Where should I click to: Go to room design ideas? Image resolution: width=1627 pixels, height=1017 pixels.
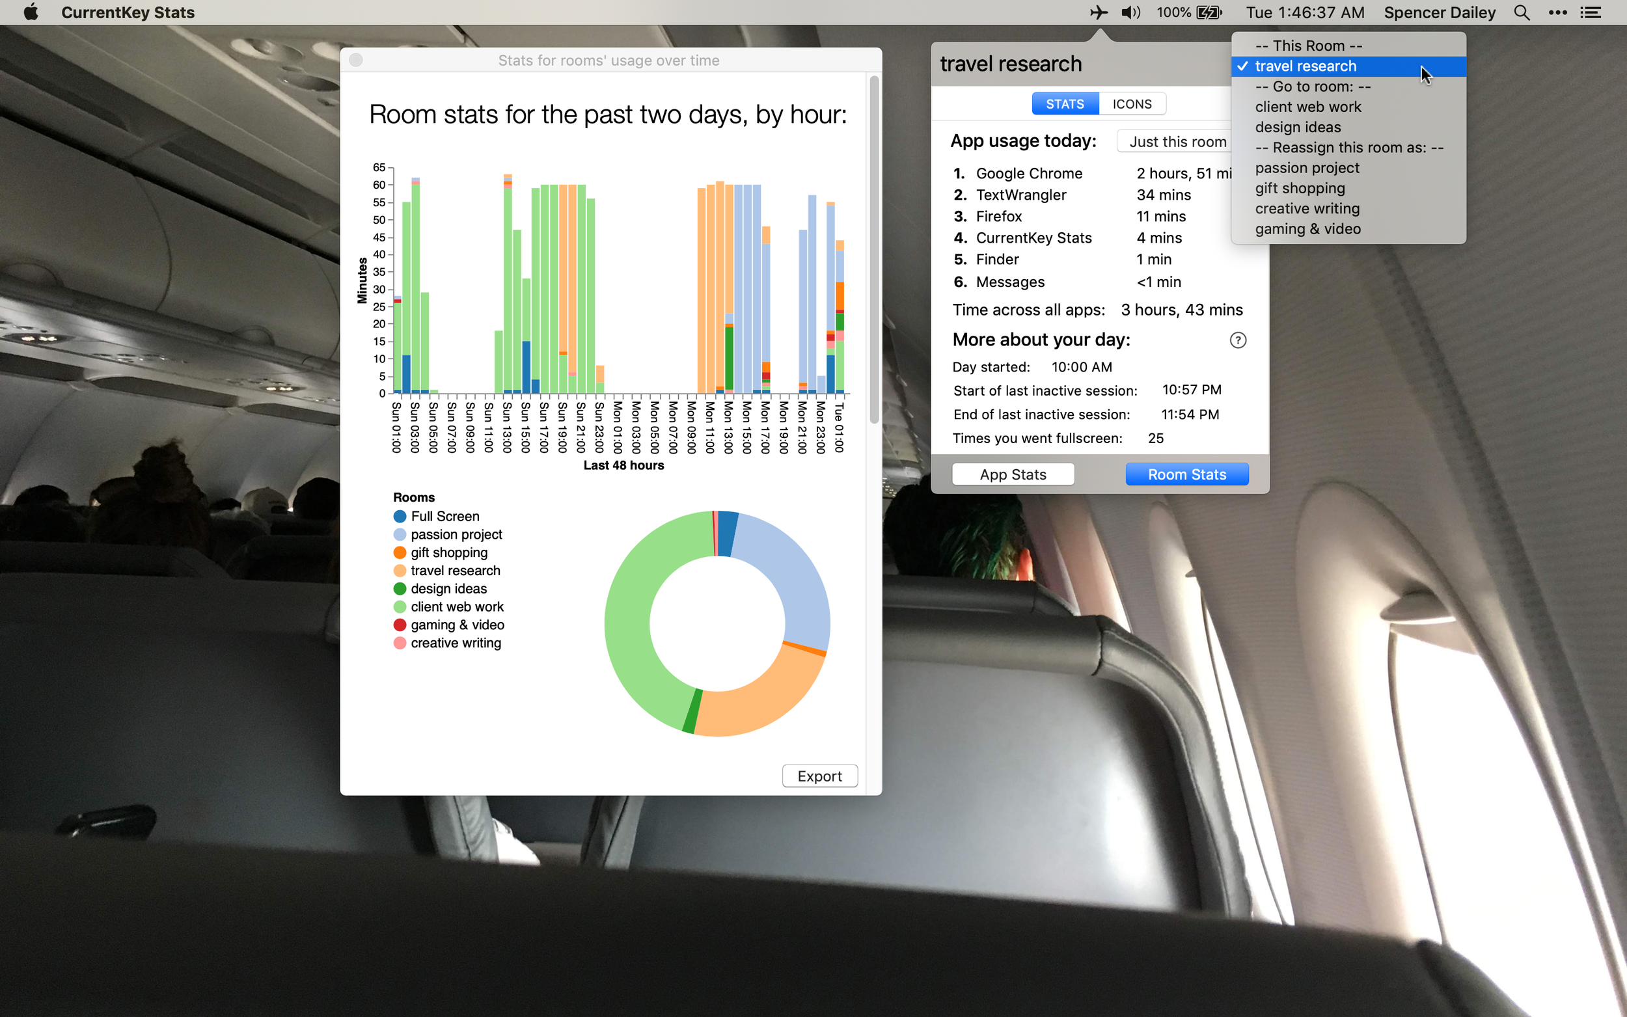(1348, 127)
